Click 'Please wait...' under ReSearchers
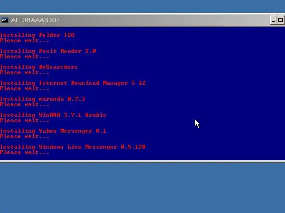This screenshot has width=285, height=213. point(24,72)
